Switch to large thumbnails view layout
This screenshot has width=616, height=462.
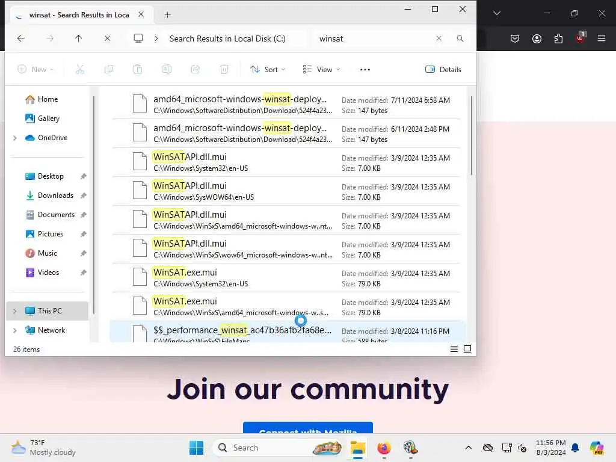click(x=467, y=349)
